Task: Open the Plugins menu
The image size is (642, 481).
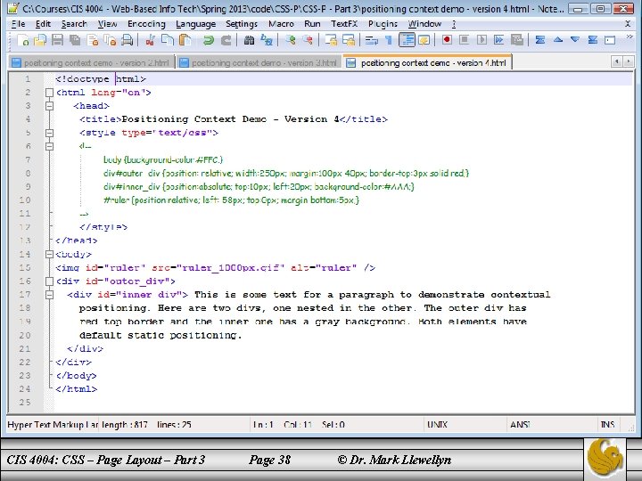Action: tap(383, 24)
